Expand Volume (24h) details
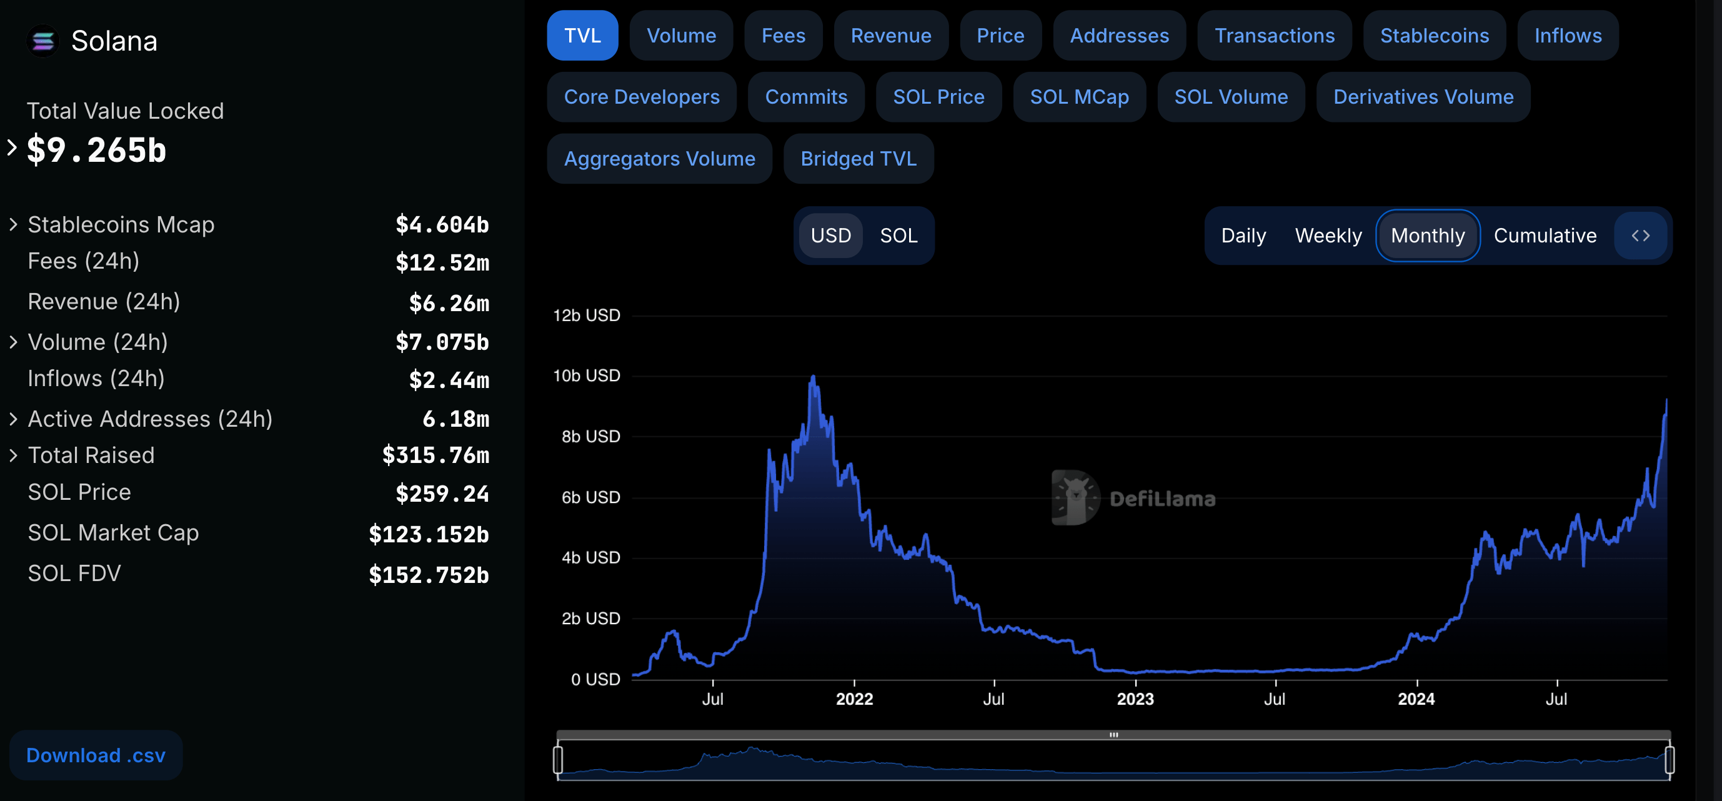This screenshot has width=1722, height=801. point(13,342)
